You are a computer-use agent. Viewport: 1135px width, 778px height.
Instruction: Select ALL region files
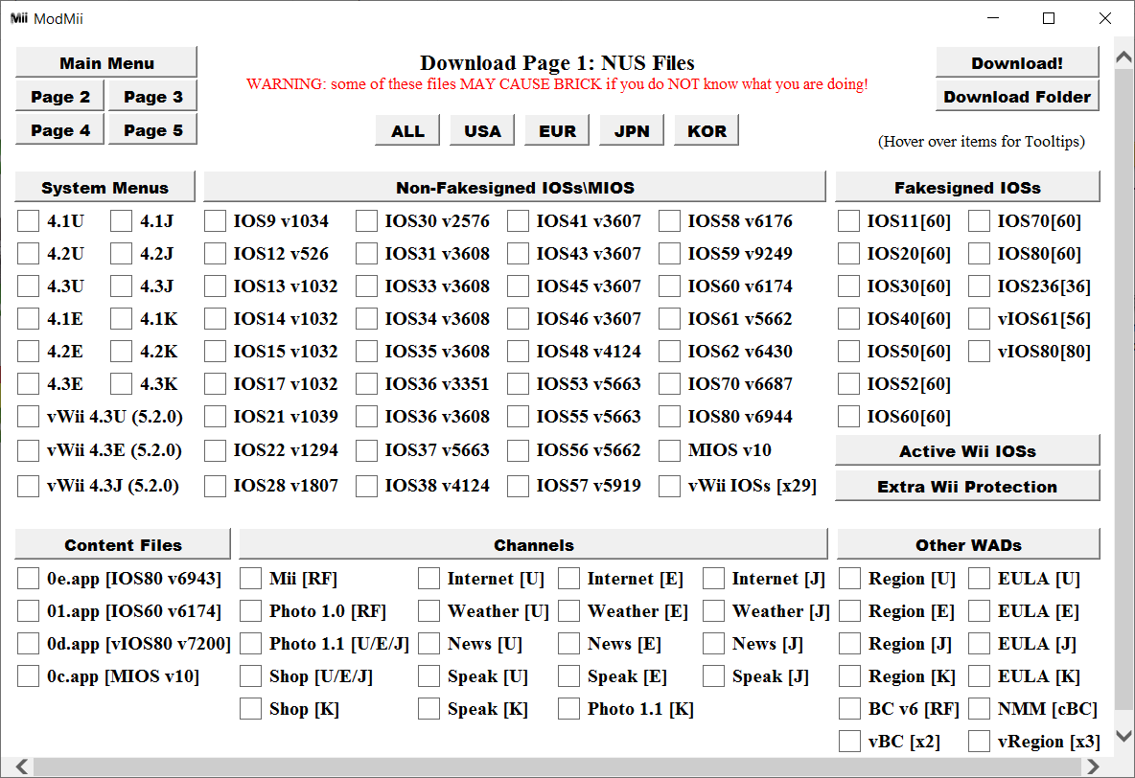tap(407, 130)
